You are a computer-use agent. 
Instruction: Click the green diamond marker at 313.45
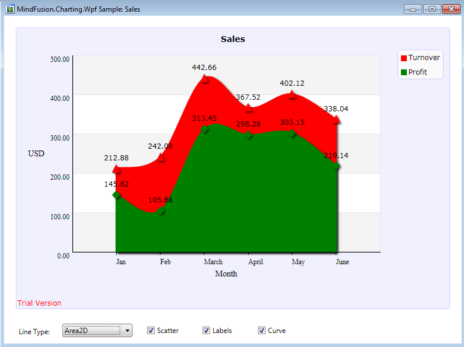(204, 129)
